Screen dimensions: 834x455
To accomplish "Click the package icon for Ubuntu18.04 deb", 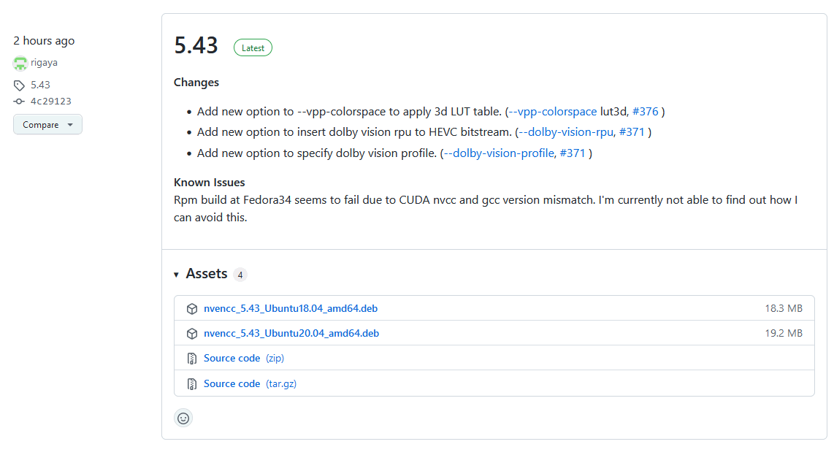I will [x=192, y=309].
